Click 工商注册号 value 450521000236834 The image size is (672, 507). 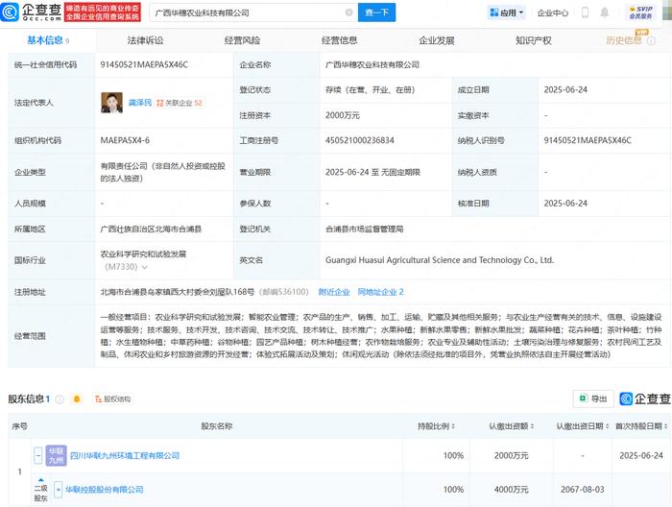point(360,140)
